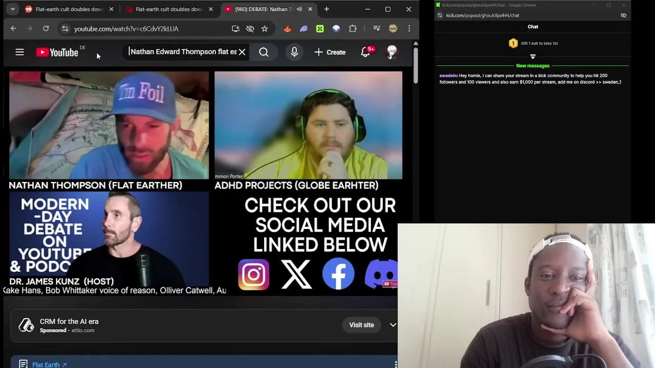Open the Flat Earth context link
The image size is (655, 368).
tap(50, 364)
